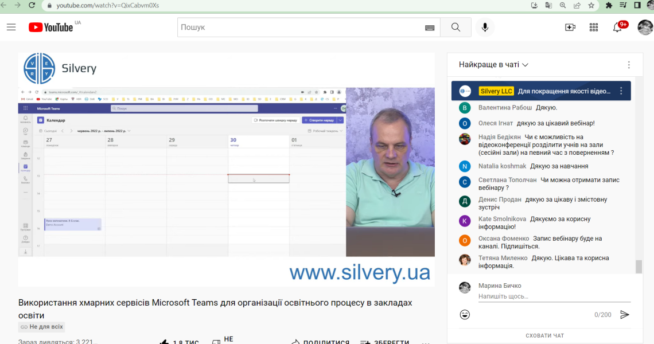Screen dimensions: 654x344
Task: Click the Пошук search input field
Action: [300, 28]
